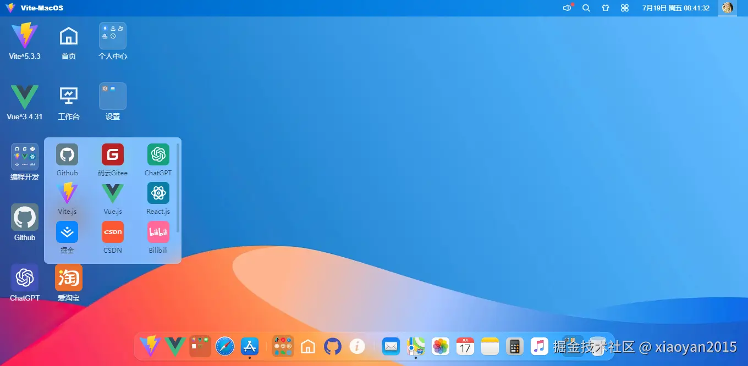Expand the 个人中心 desktop folder
This screenshot has height=366, width=748.
pos(113,36)
